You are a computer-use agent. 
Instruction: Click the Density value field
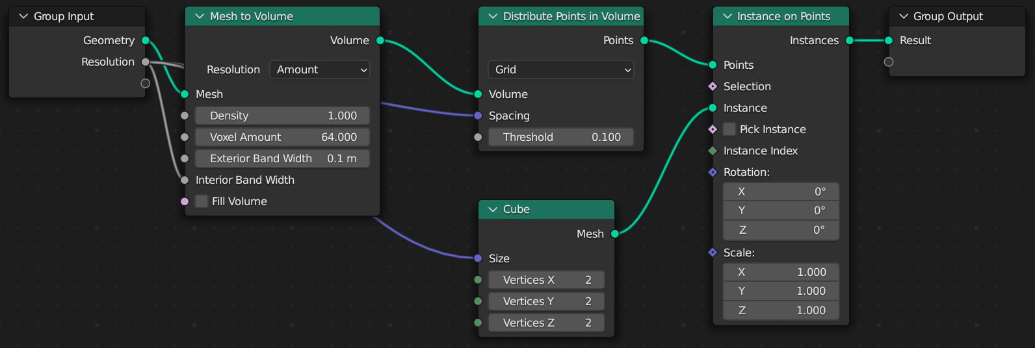282,116
